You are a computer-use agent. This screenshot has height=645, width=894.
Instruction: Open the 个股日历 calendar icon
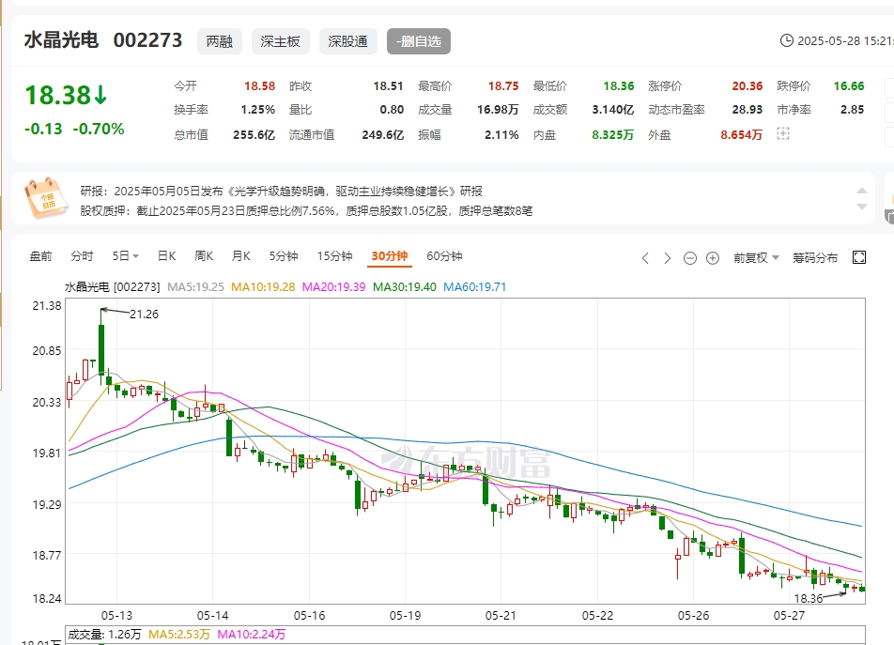pyautogui.click(x=46, y=198)
